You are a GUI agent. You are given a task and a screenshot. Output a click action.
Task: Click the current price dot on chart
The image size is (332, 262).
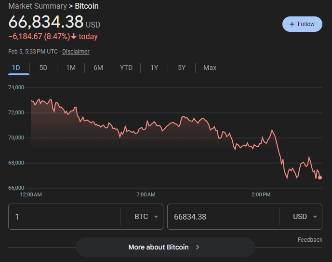(x=320, y=178)
